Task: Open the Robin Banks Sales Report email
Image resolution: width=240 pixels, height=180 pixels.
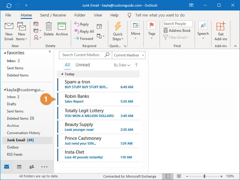Action: [99, 99]
